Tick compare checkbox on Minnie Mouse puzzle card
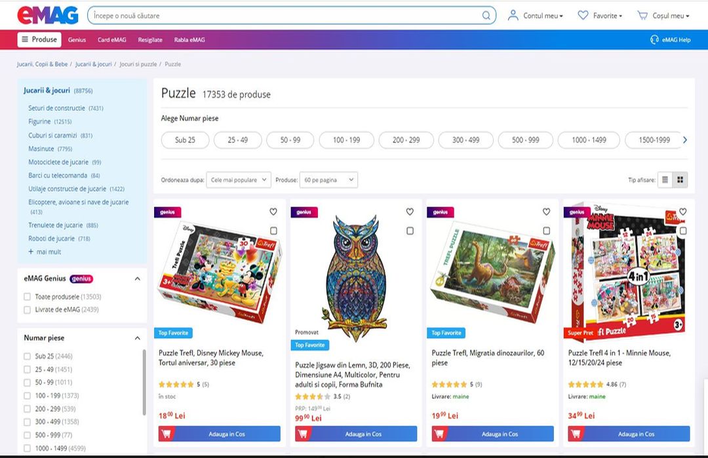The width and height of the screenshot is (708, 458). pos(683,231)
